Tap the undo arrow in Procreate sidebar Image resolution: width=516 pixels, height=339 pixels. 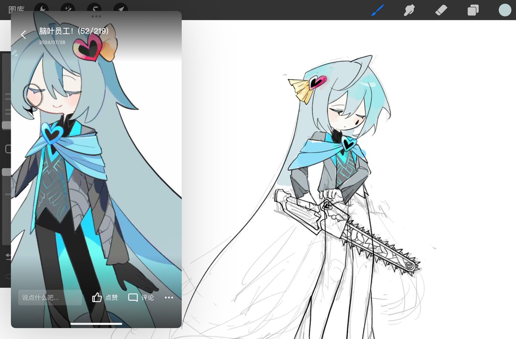pos(7,257)
